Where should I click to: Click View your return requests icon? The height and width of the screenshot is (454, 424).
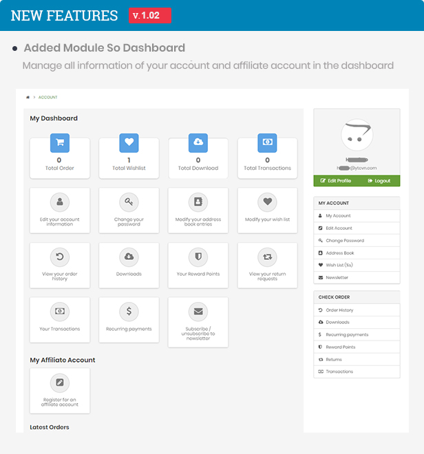click(x=267, y=257)
